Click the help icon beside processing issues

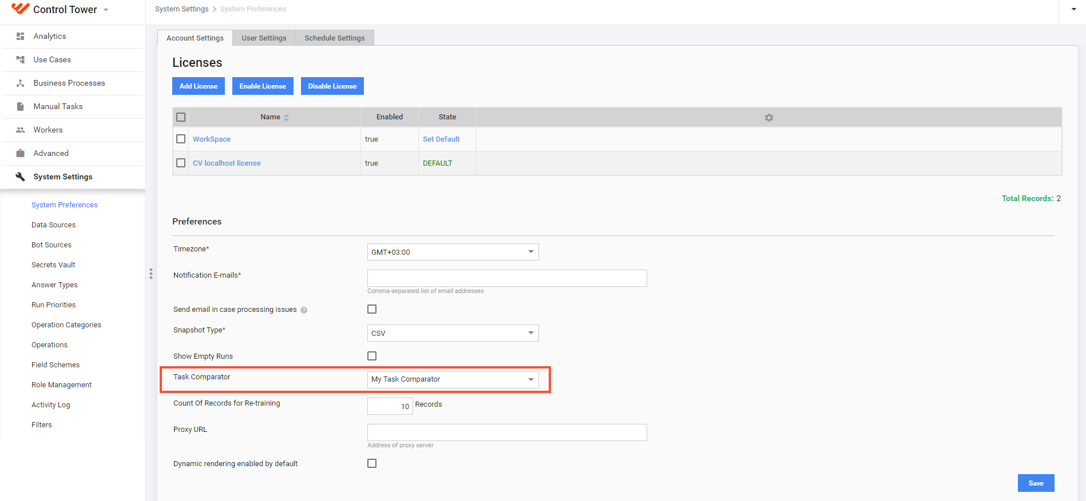304,310
